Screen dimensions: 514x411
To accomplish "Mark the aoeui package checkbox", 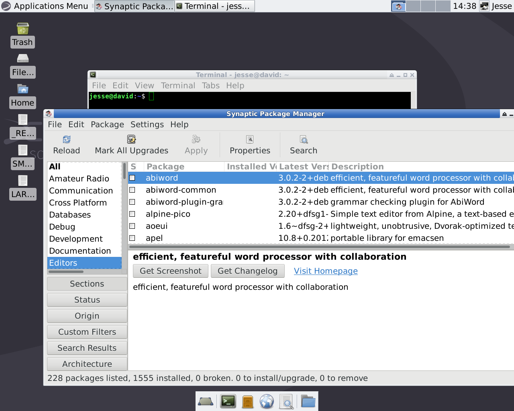I will click(x=132, y=226).
